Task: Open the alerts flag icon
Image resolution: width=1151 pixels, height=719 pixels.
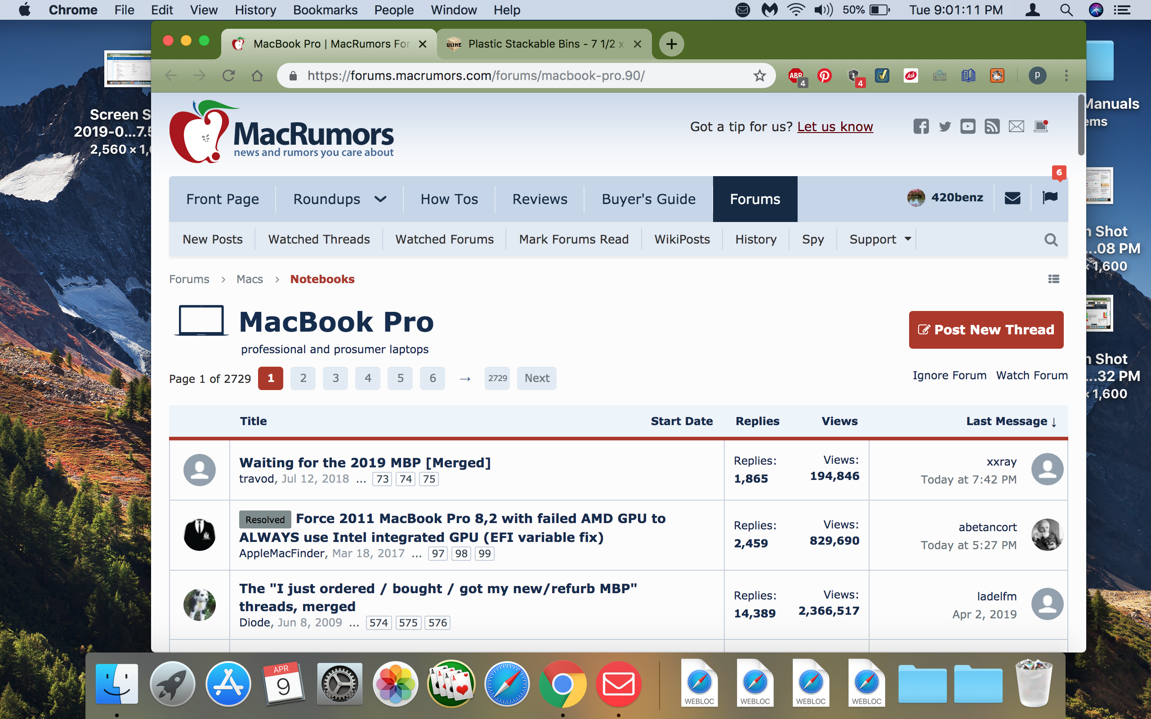Action: pyautogui.click(x=1049, y=198)
